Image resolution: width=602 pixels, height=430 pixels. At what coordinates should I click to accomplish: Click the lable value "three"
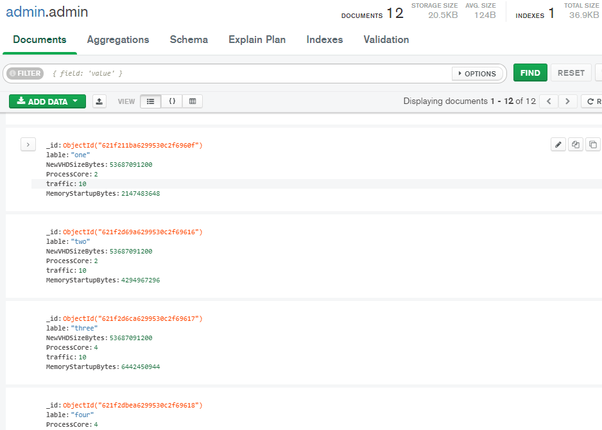84,328
